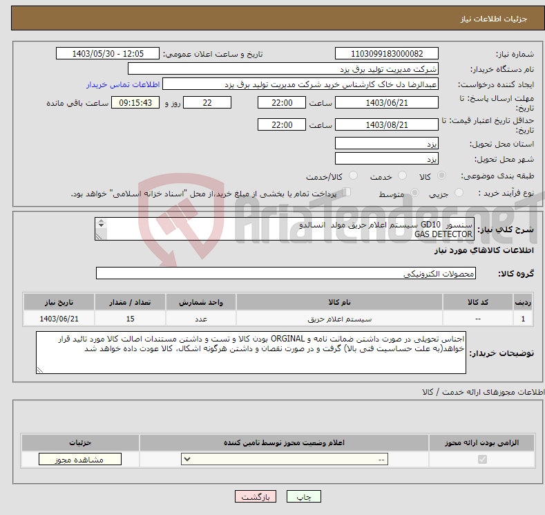Click the delivery city field (شهر محل تحویل)
Screen dimensions: 545x515
387,158
